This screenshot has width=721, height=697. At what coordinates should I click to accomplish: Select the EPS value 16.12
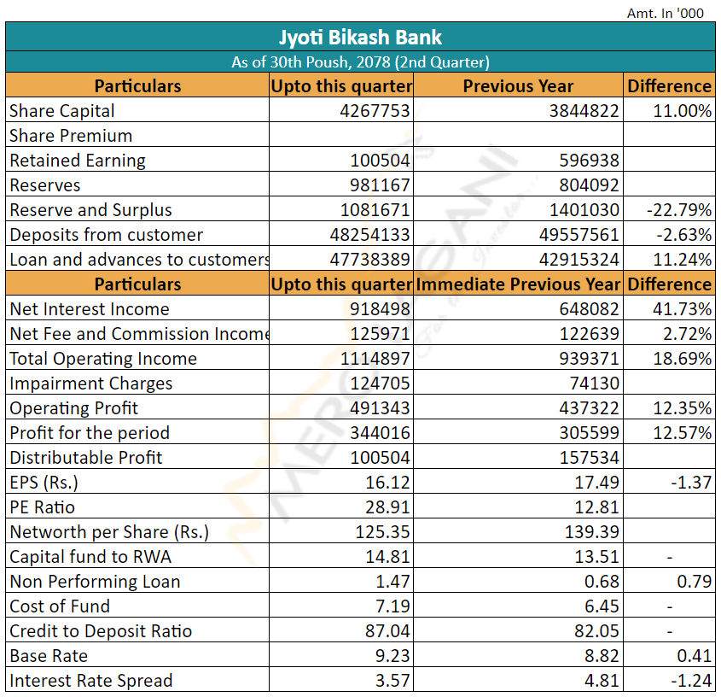[x=387, y=483]
